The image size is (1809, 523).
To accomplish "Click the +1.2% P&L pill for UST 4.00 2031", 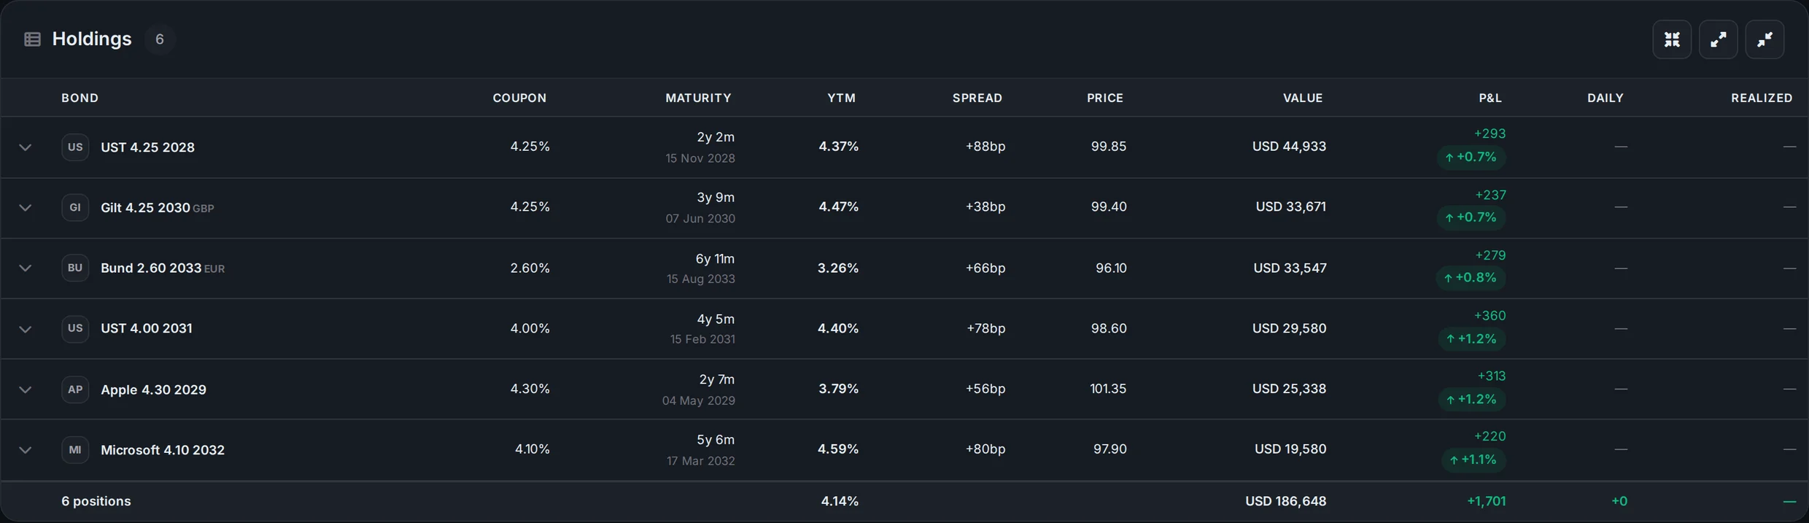I will (x=1472, y=339).
